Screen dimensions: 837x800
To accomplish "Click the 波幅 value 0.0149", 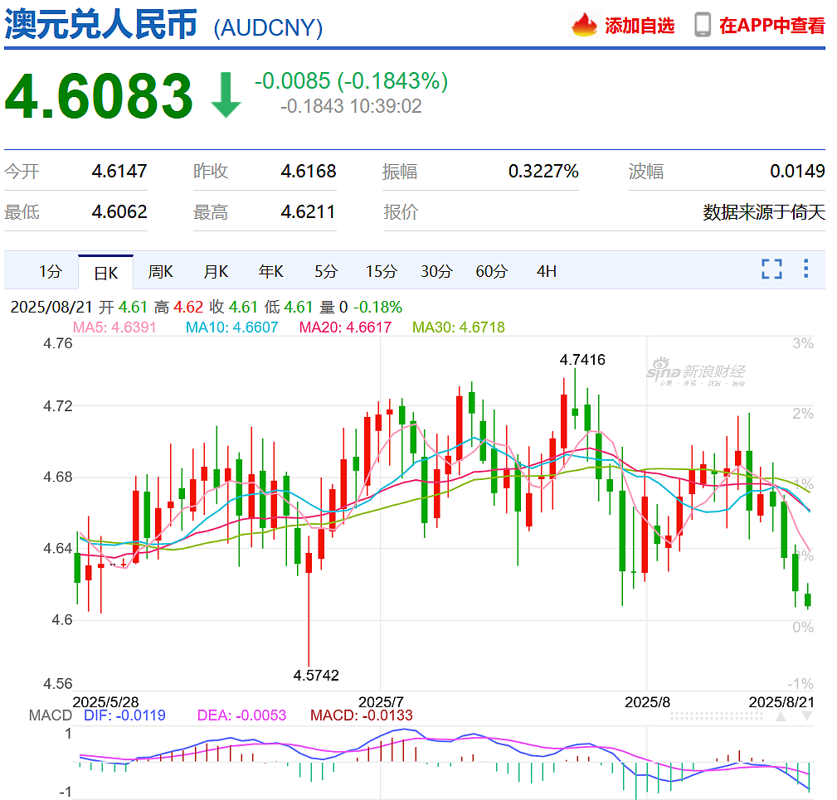I will [797, 172].
